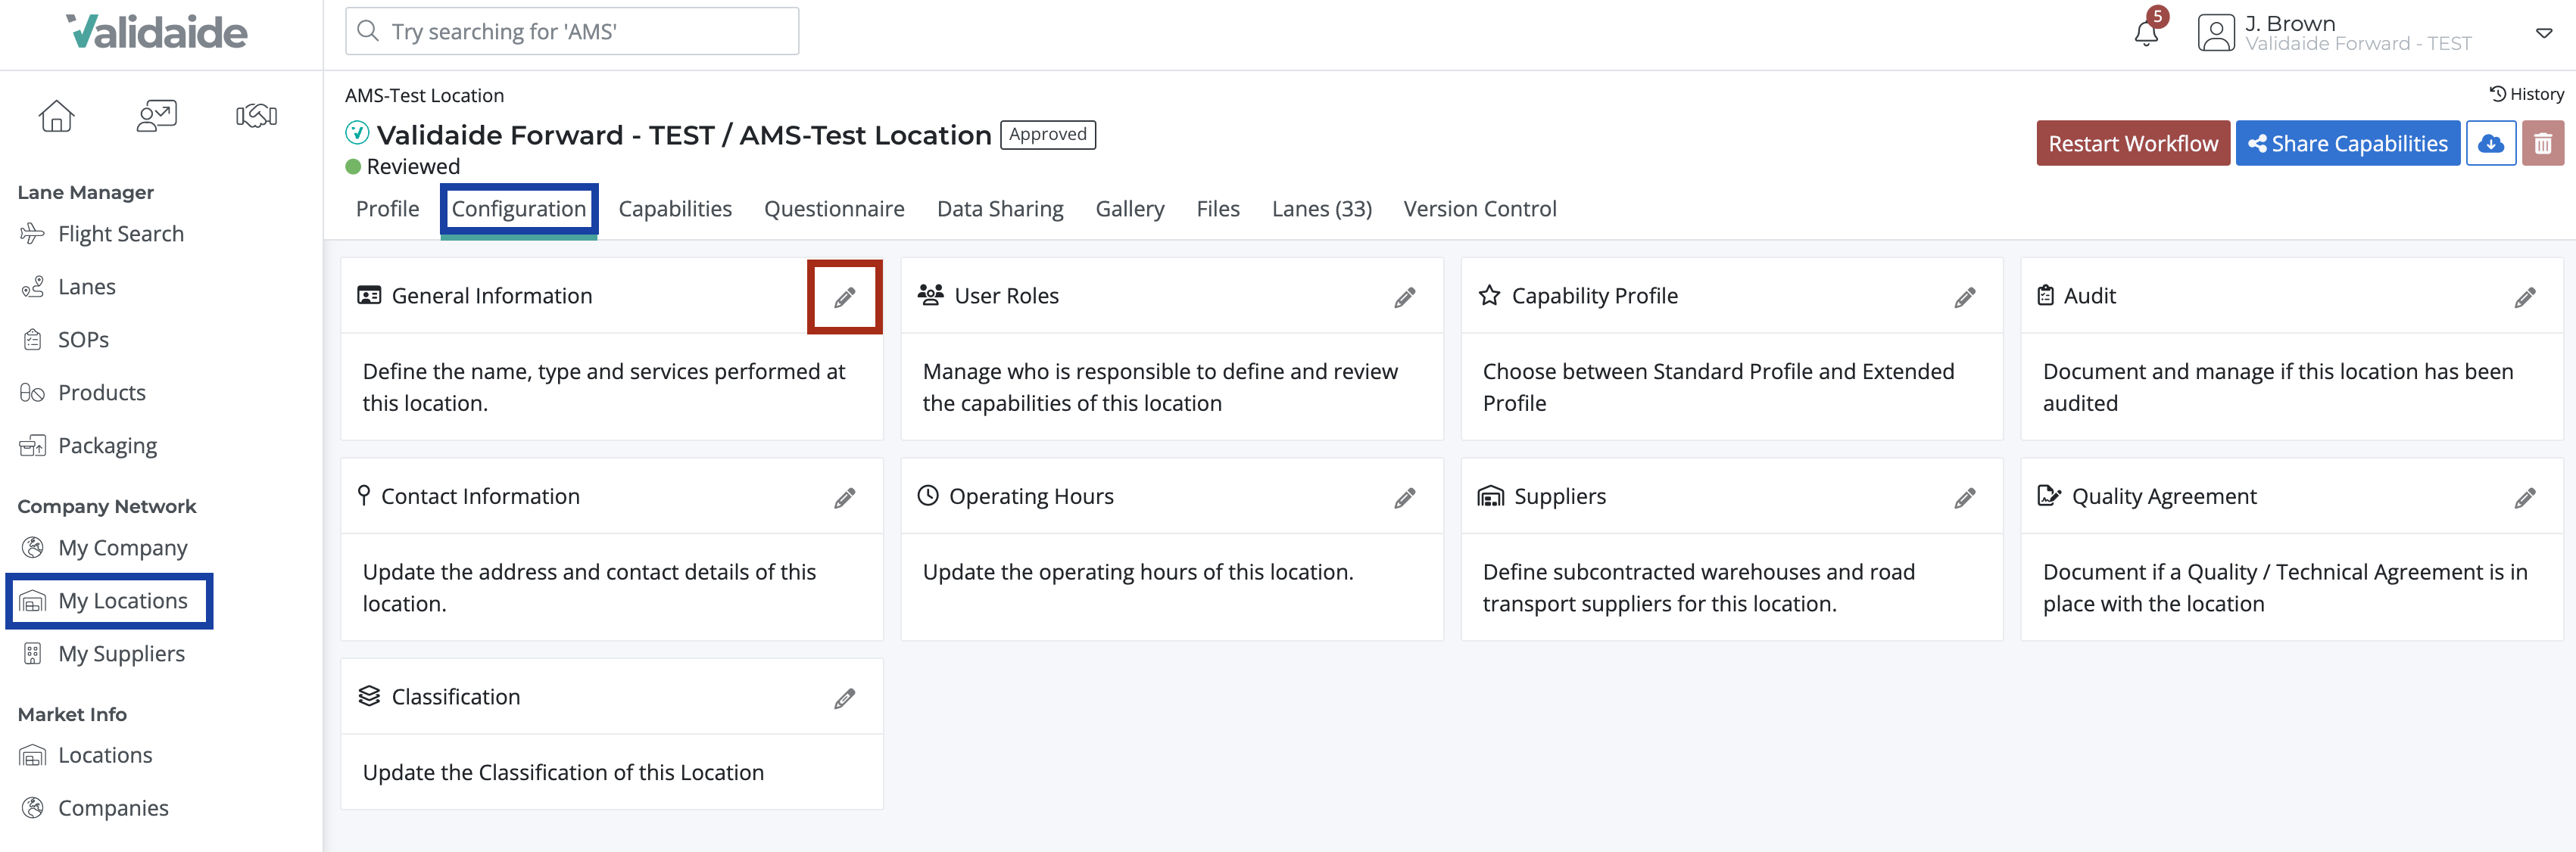Click the Suppliers warehouse icon
Image resolution: width=2576 pixels, height=852 pixels.
(x=1491, y=496)
